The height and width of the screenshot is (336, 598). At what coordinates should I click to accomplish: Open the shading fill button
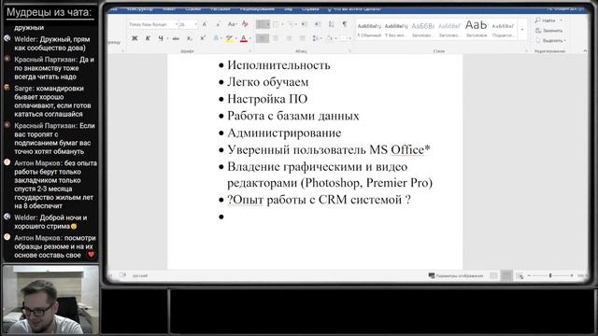coord(329,38)
